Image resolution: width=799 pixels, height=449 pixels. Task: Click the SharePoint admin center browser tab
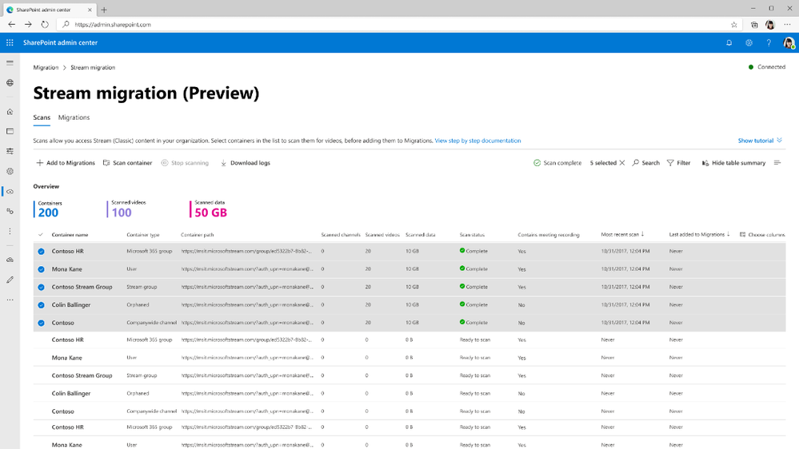(49, 10)
